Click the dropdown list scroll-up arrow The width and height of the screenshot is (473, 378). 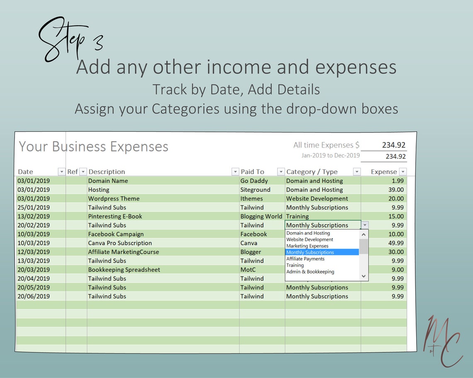[x=363, y=234]
